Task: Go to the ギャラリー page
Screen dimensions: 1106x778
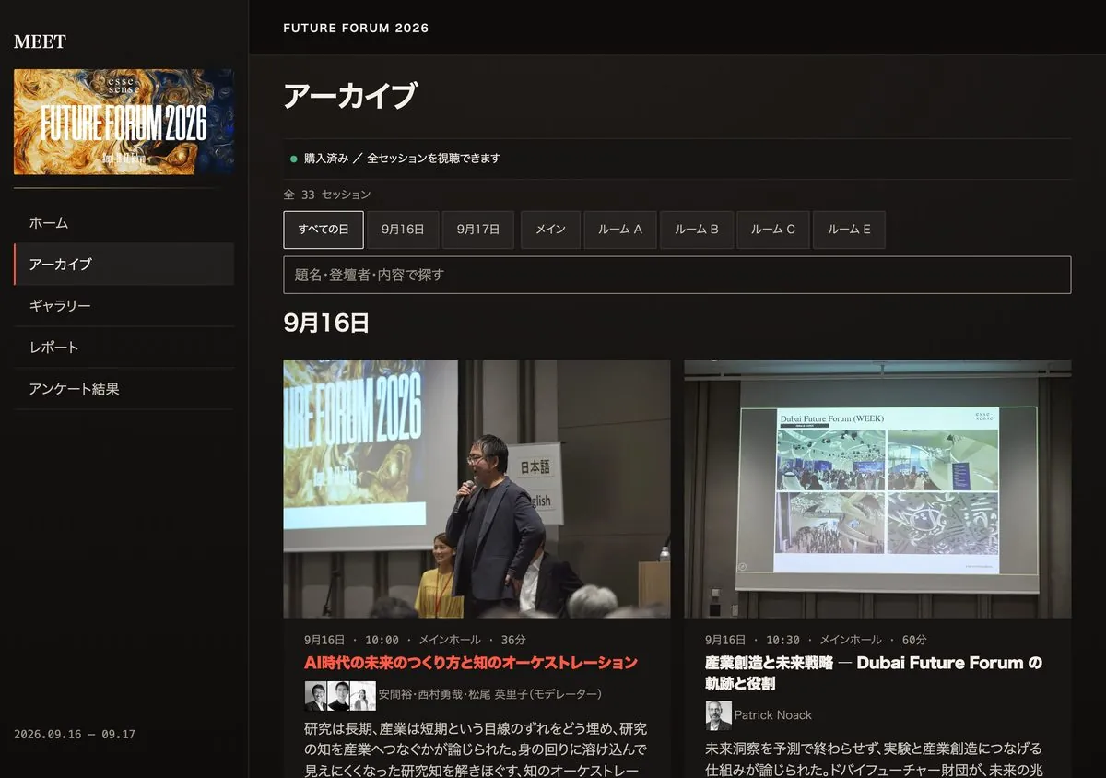Action: click(124, 305)
